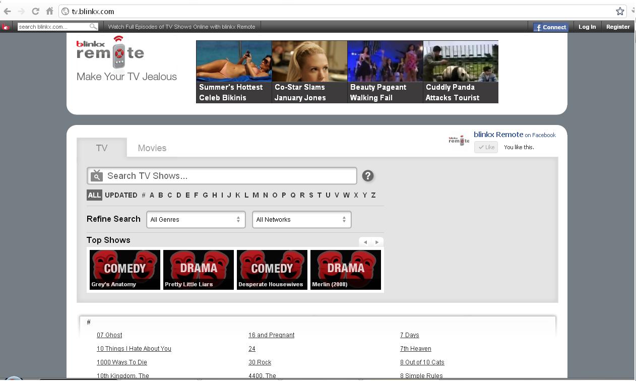This screenshot has height=381, width=636.
Task: Open the blinkx Remote Facebook link
Action: [x=498, y=135]
